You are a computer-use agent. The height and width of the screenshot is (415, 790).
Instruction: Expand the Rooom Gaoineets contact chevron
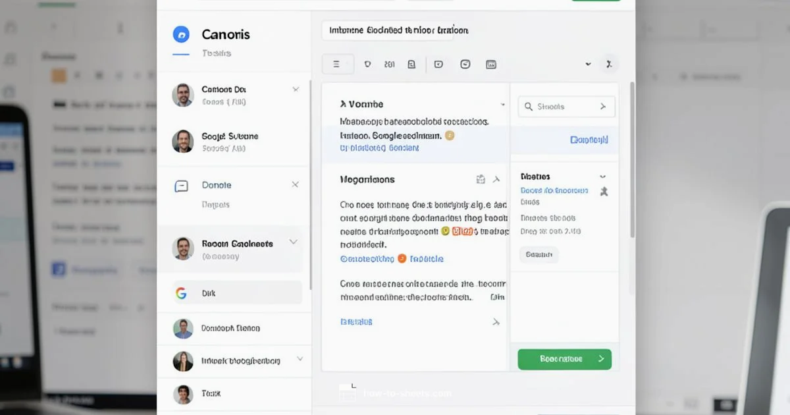pyautogui.click(x=294, y=242)
